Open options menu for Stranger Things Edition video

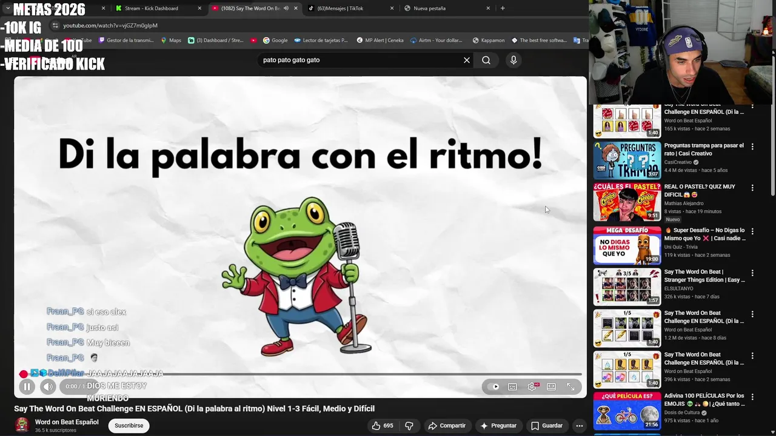point(752,273)
